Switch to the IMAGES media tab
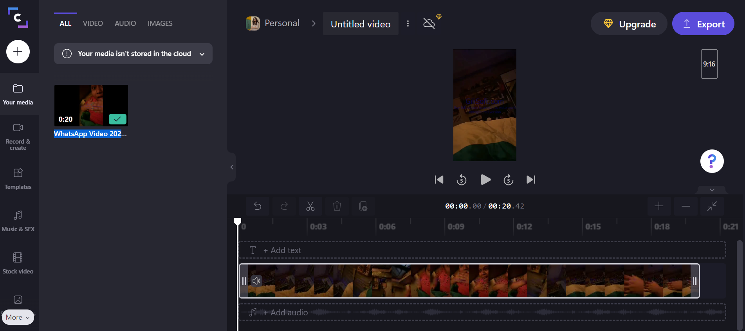The height and width of the screenshot is (331, 745). (160, 23)
